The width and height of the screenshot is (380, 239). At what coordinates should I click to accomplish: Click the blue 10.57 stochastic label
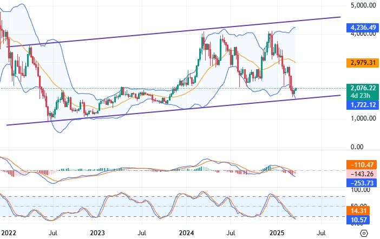coord(358,220)
